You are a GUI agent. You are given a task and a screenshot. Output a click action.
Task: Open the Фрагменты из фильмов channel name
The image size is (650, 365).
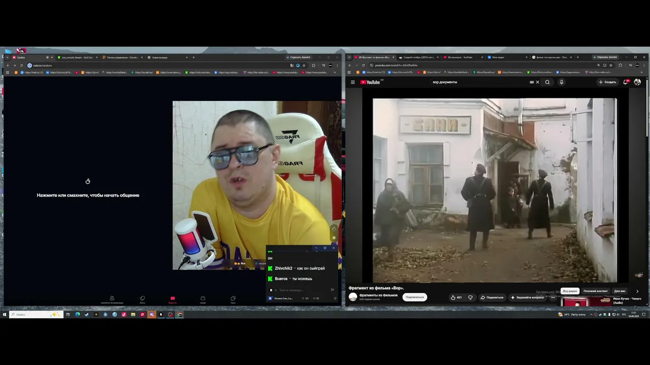[x=378, y=295]
